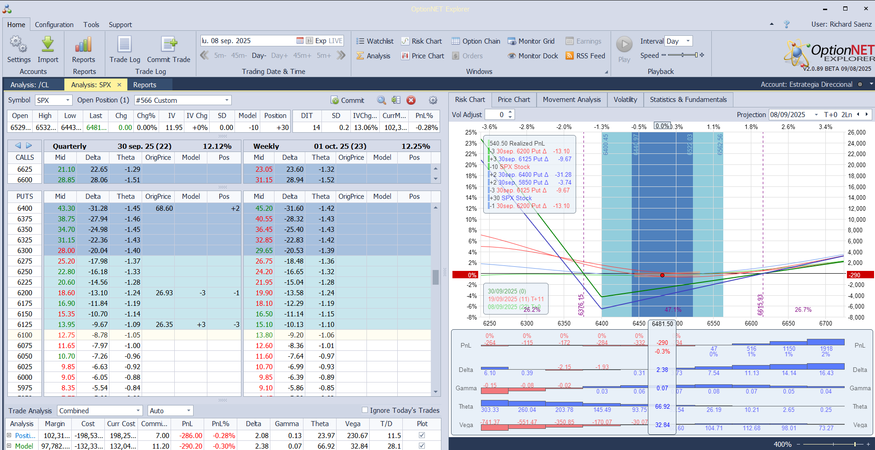The width and height of the screenshot is (875, 450).
Task: Open the account dropdown arrow in header
Action: pos(871,84)
